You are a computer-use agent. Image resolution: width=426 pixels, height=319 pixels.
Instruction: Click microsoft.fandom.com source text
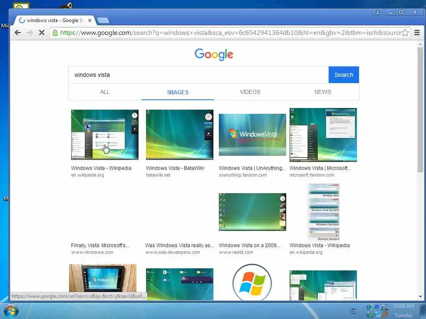pyautogui.click(x=312, y=175)
